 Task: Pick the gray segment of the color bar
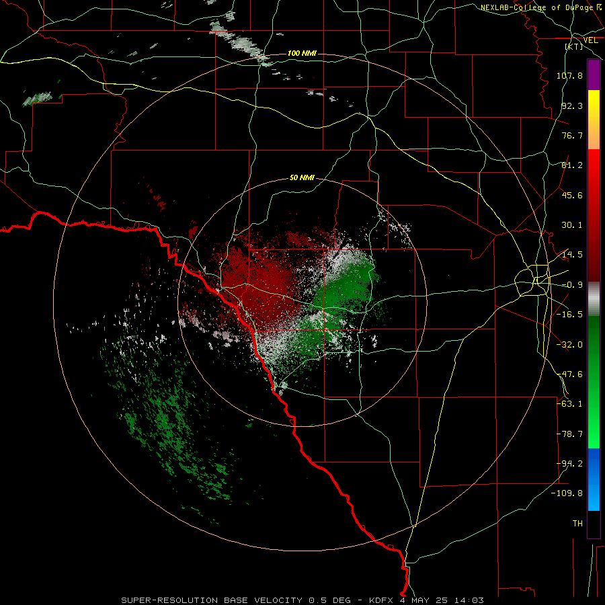pyautogui.click(x=594, y=299)
